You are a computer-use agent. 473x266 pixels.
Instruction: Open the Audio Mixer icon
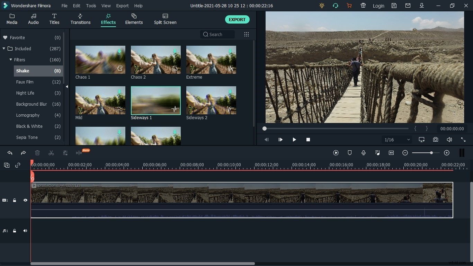coord(377,153)
